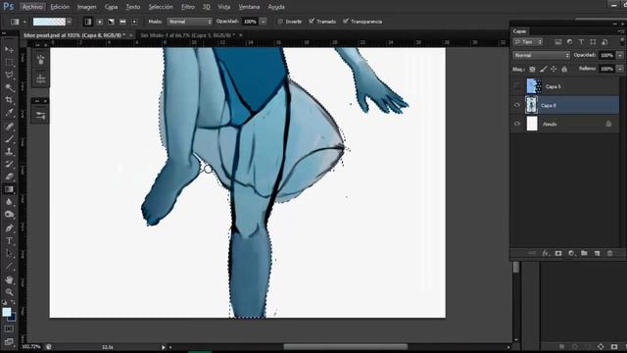Select the Eraser tool
This screenshot has width=627, height=353.
click(x=9, y=176)
